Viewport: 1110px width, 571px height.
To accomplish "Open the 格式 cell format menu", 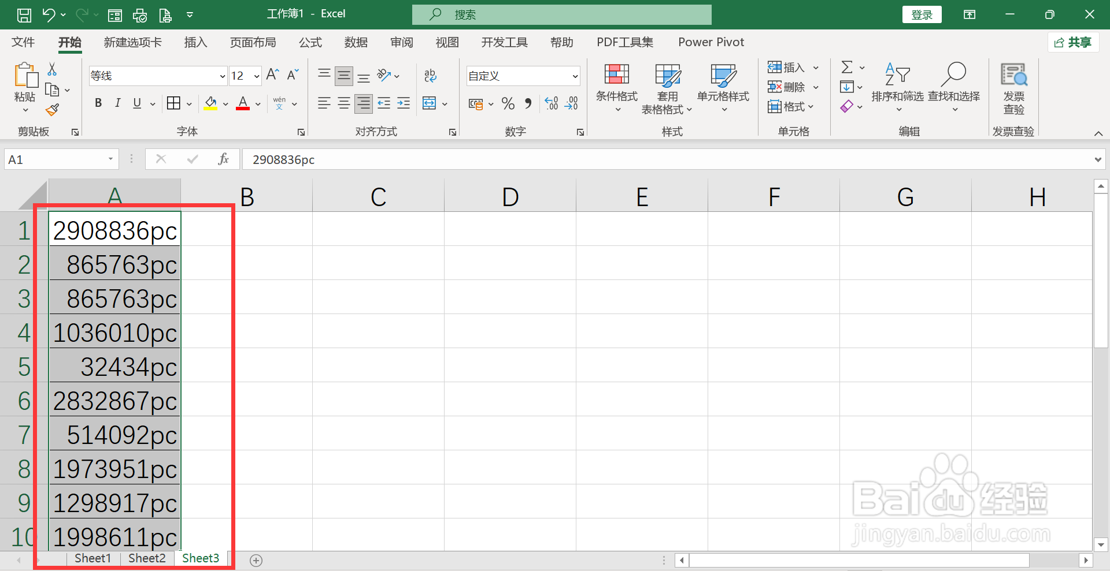I will click(x=790, y=107).
